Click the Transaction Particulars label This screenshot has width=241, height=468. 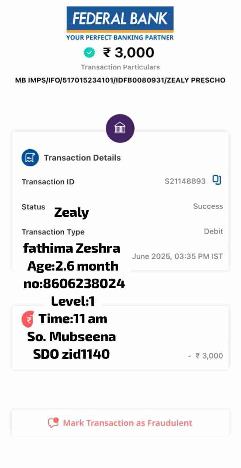pos(120,67)
